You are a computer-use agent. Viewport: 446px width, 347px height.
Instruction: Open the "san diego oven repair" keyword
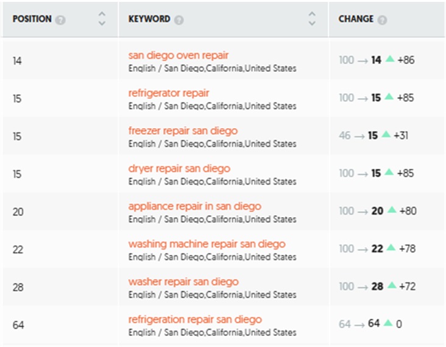[x=178, y=55]
